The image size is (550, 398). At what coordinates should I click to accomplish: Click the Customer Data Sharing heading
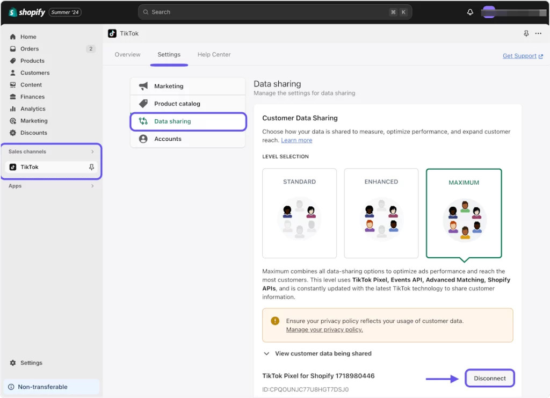300,118
